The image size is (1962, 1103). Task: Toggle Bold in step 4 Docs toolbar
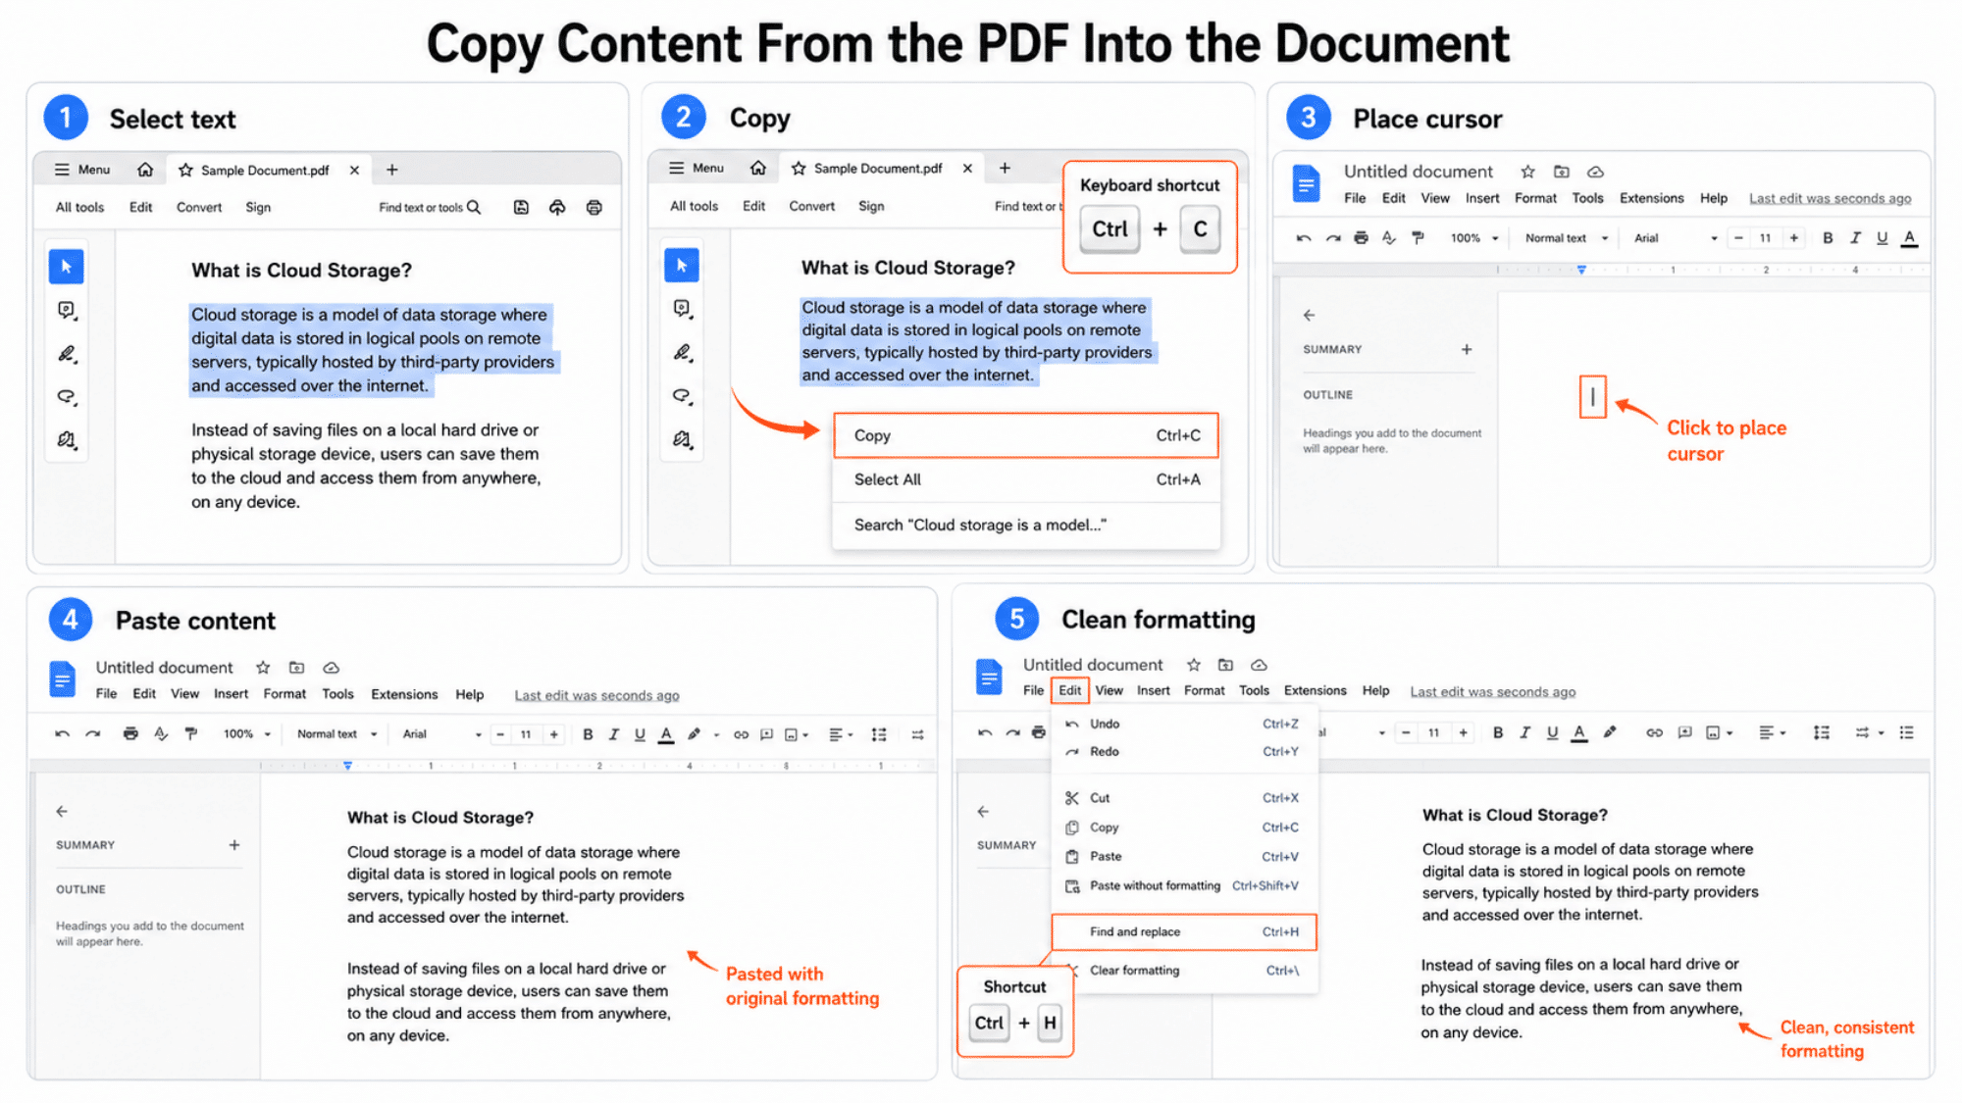(x=588, y=734)
